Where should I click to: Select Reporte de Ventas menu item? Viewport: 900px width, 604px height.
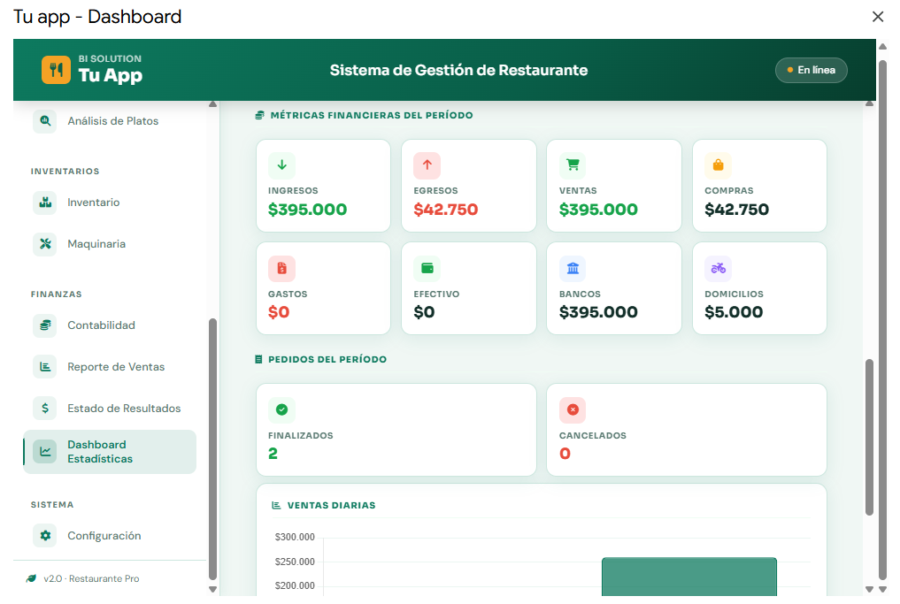pos(109,366)
